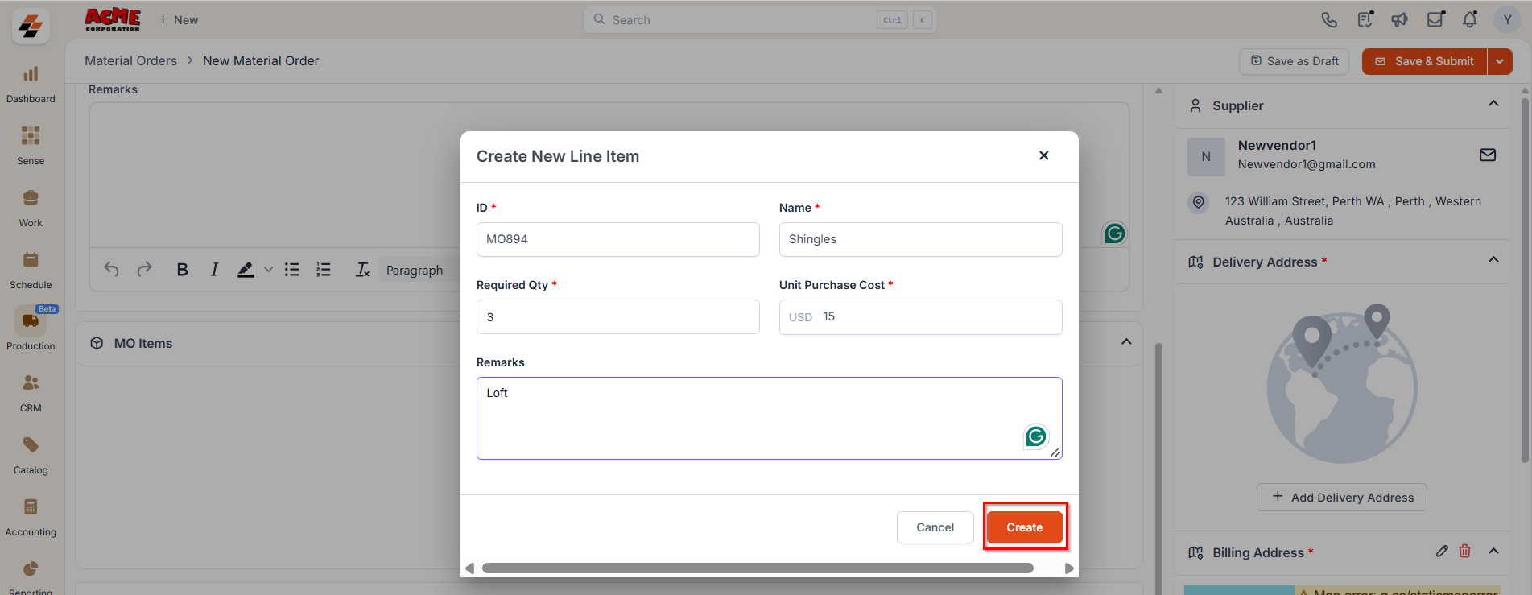Toggle bulleted list in editor
Image resolution: width=1532 pixels, height=595 pixels.
(292, 270)
